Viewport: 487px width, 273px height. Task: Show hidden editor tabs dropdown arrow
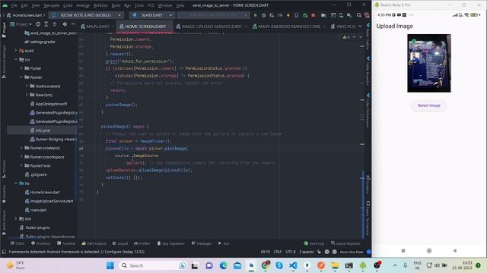click(360, 27)
